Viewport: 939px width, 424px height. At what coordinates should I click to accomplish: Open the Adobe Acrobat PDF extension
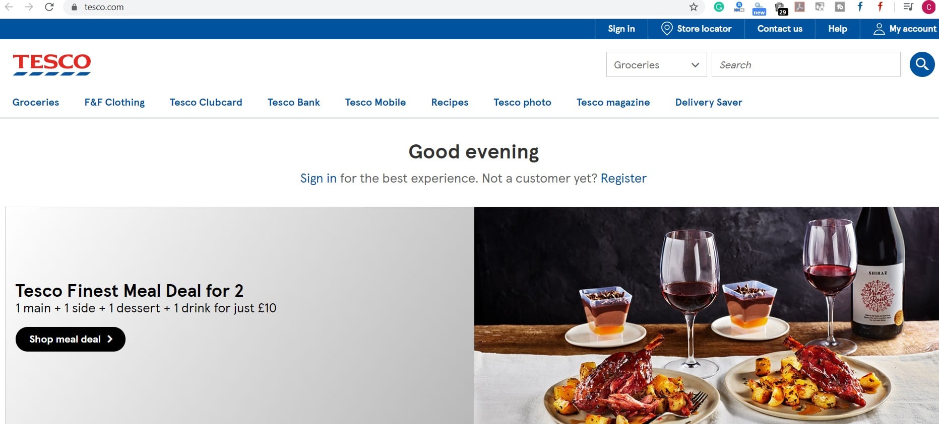tap(800, 7)
